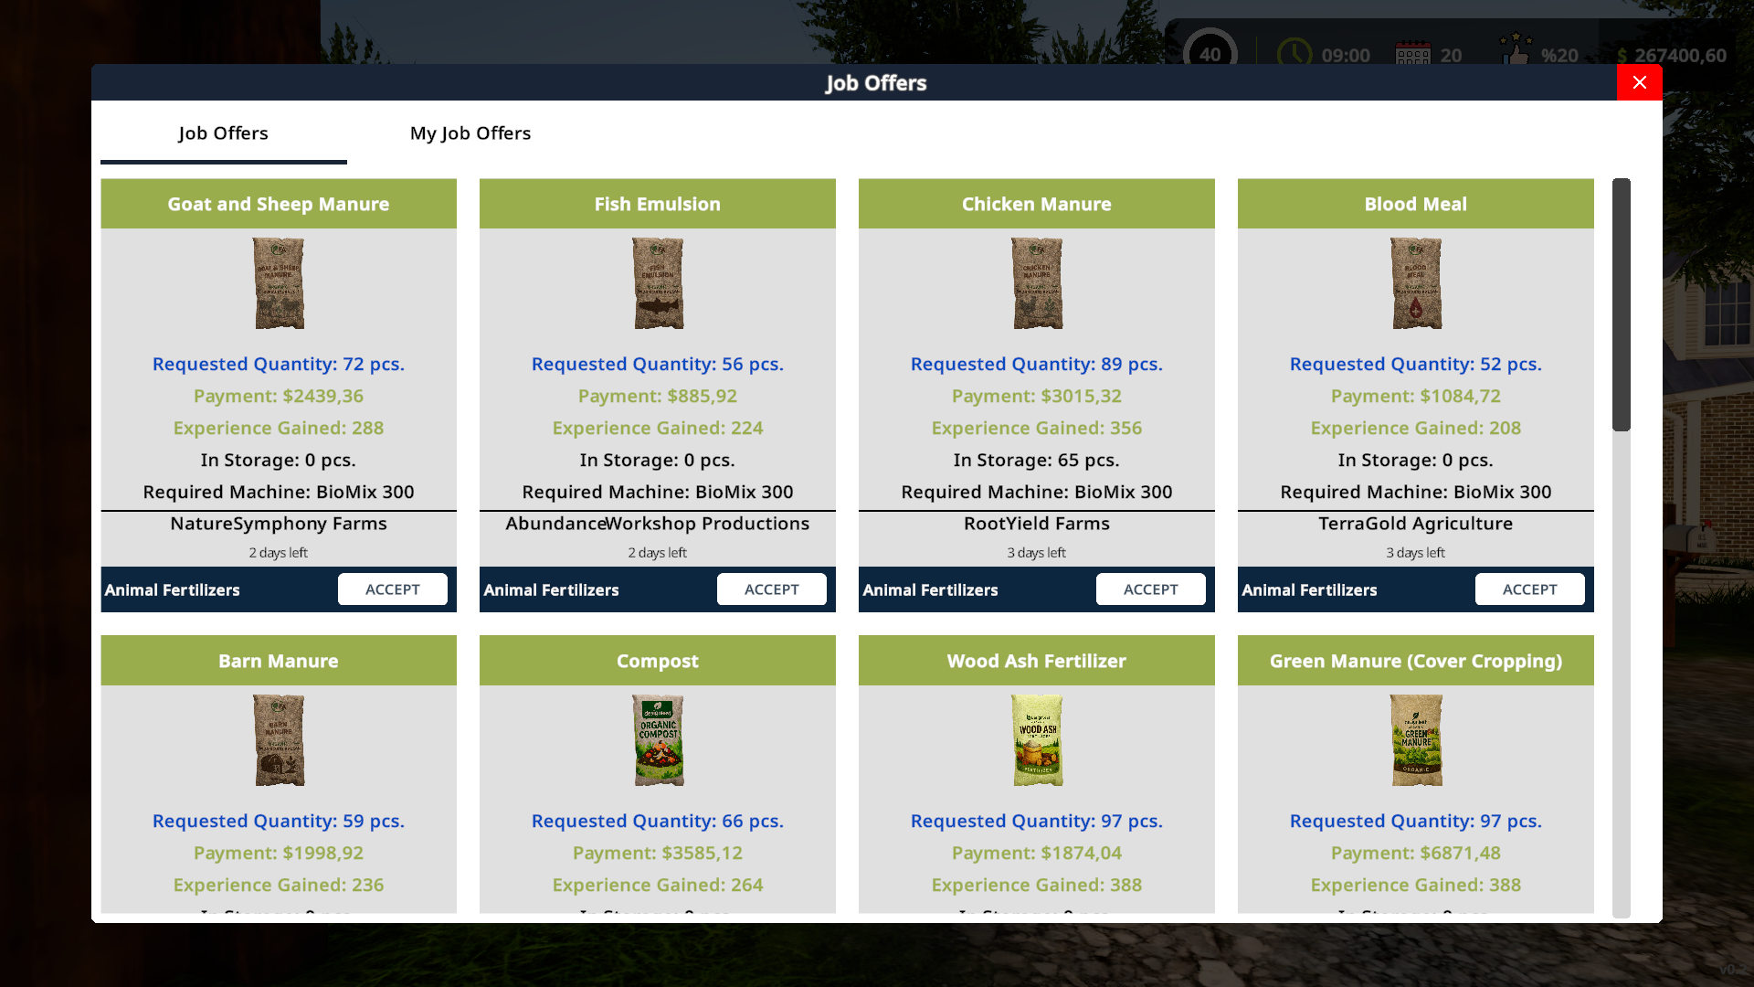Click the Green Manure (Cover Cropping) header

click(x=1416, y=661)
